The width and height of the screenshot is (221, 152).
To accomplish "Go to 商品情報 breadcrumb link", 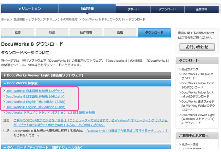I will [x=19, y=20].
